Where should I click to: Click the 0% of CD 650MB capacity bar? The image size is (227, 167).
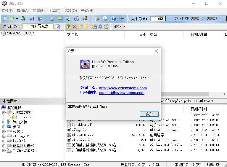(x=195, y=18)
